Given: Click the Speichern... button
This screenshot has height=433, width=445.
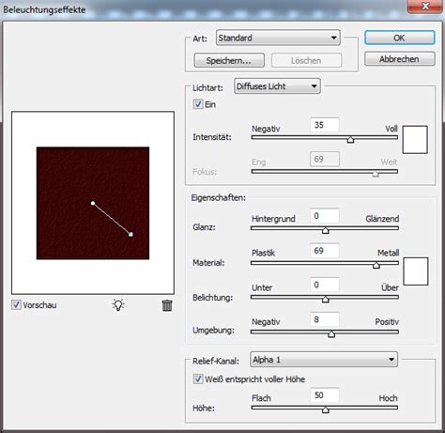Looking at the screenshot, I should 229,60.
